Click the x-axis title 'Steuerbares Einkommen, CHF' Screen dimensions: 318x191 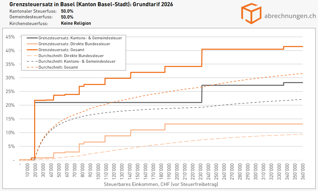coord(137,184)
